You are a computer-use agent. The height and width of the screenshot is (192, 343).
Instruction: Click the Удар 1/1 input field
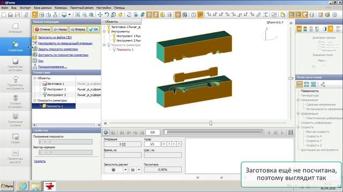pos(152,144)
